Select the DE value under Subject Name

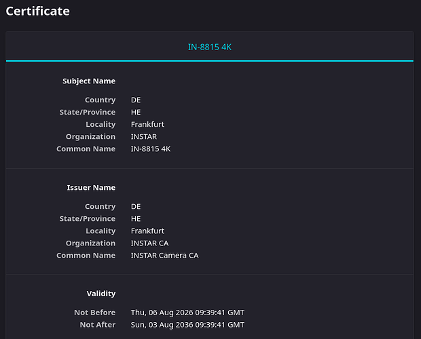point(136,100)
